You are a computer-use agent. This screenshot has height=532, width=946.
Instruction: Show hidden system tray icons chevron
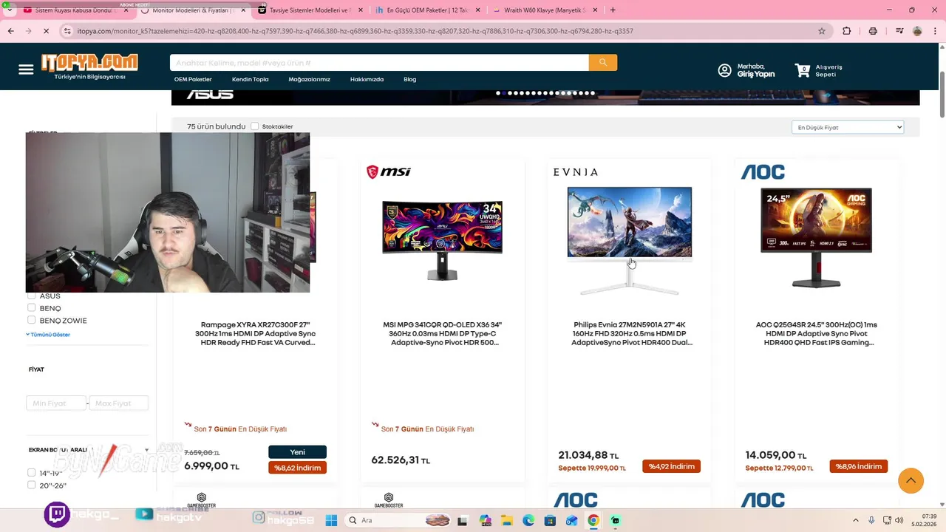pos(856,520)
